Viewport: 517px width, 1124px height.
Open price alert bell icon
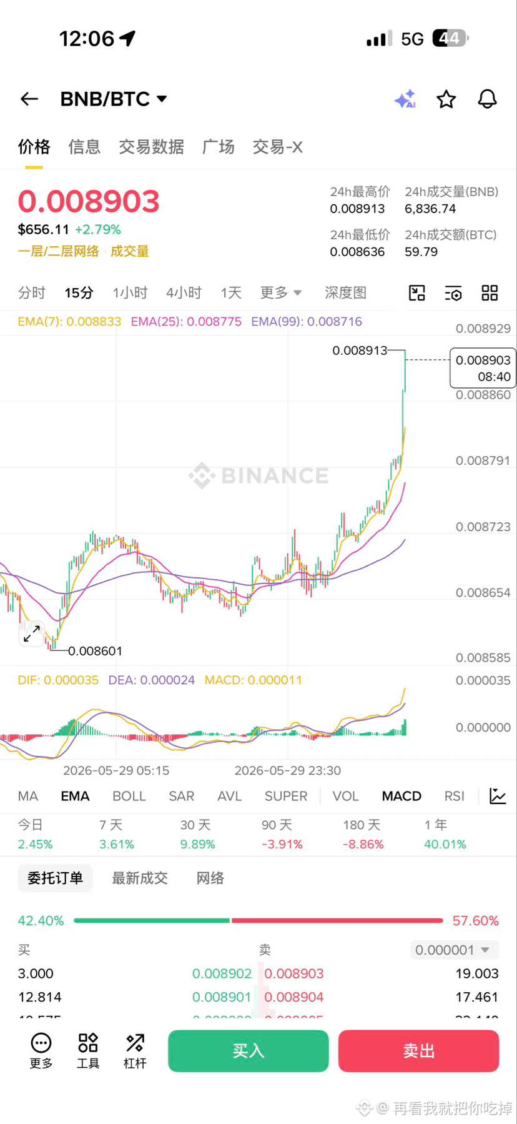tap(487, 99)
